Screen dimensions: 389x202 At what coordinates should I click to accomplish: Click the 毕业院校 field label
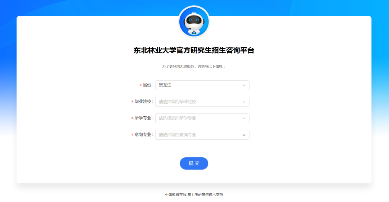144,102
